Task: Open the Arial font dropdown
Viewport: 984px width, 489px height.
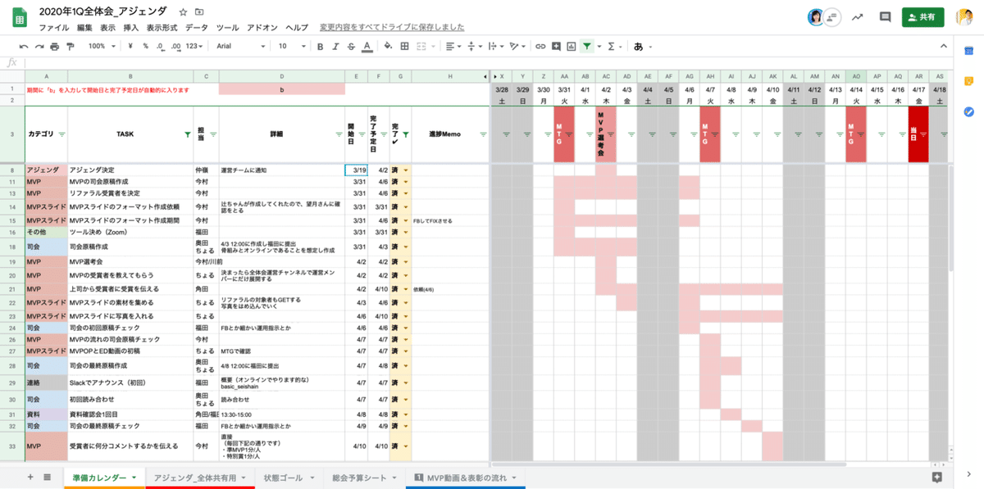Action: (x=238, y=47)
